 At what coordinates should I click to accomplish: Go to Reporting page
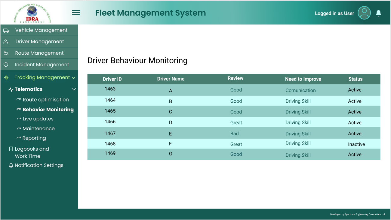coord(34,138)
